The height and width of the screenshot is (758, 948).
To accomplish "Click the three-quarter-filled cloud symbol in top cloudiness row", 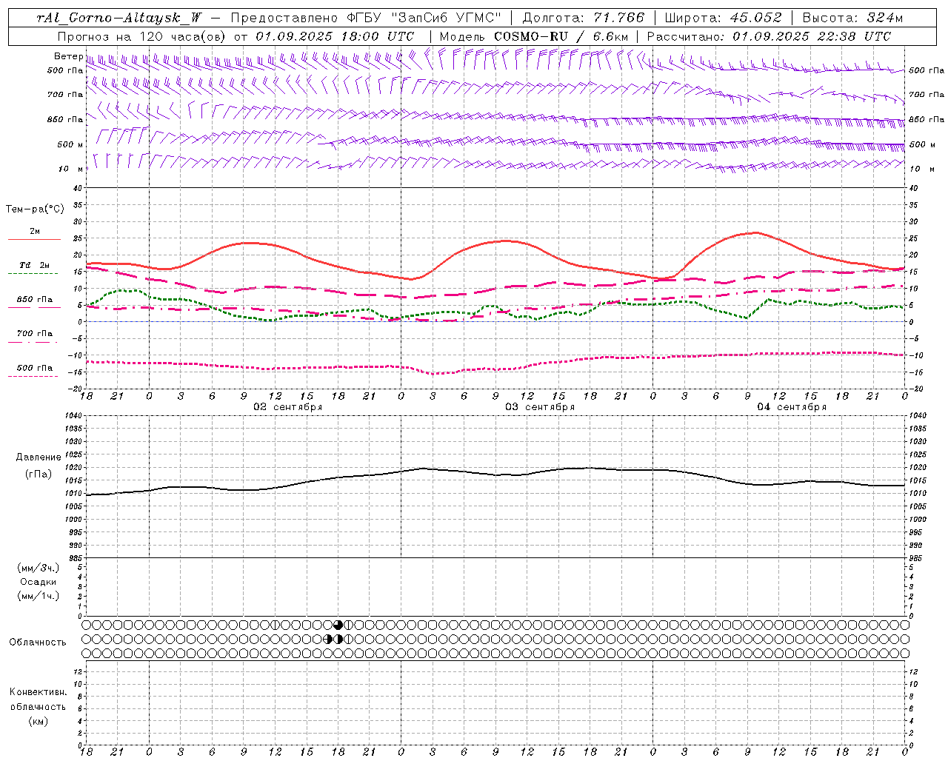I will click(x=338, y=625).
